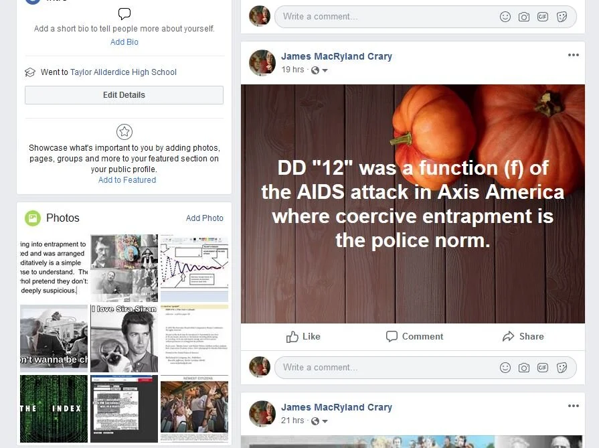Click the 21 hrs timestamp

click(292, 421)
